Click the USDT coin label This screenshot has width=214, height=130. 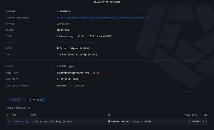pos(198,122)
